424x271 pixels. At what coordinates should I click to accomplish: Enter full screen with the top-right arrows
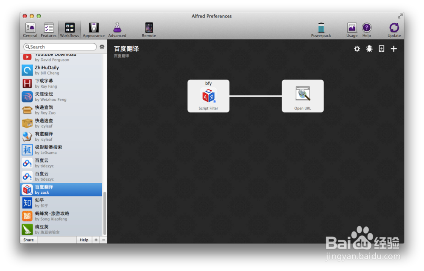[400, 16]
